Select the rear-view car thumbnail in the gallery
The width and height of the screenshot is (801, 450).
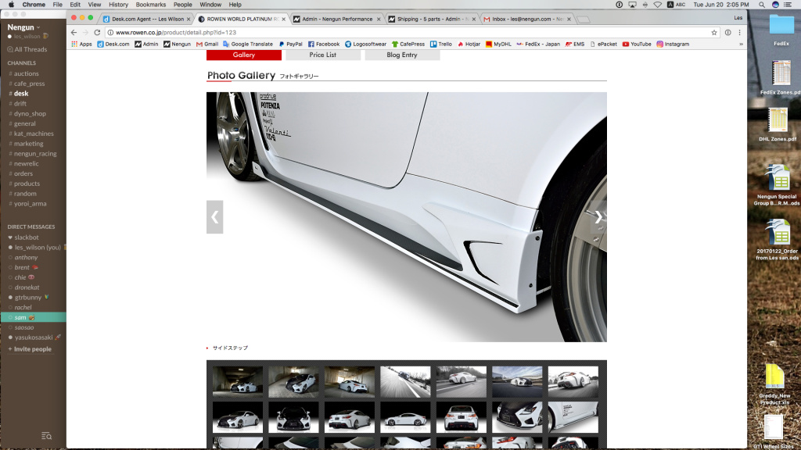461,416
